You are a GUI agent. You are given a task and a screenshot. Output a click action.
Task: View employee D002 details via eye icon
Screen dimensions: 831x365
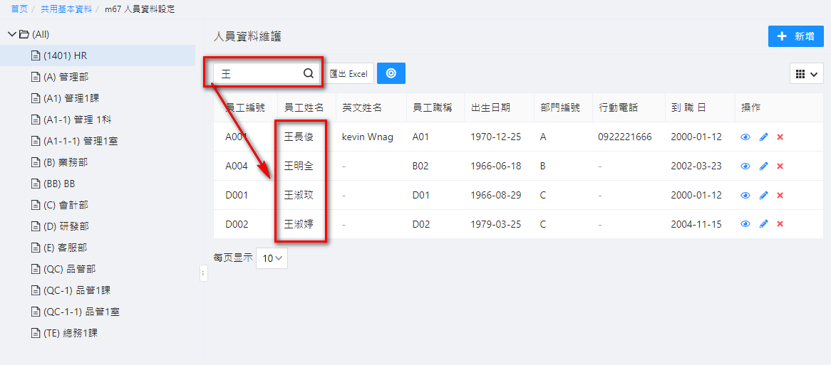tap(745, 224)
